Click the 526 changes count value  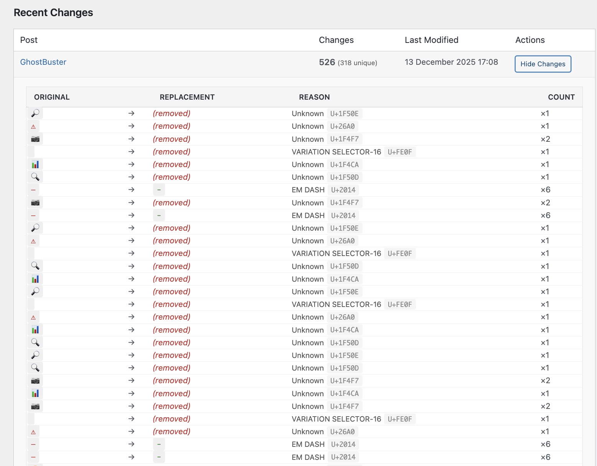pos(327,62)
